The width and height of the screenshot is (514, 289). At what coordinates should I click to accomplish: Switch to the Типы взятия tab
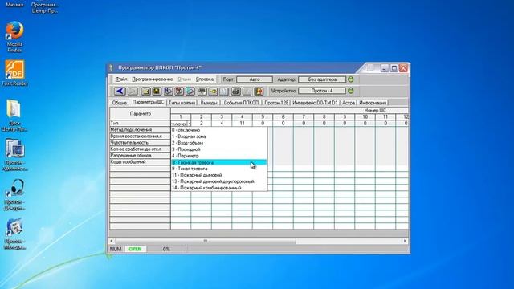click(182, 103)
